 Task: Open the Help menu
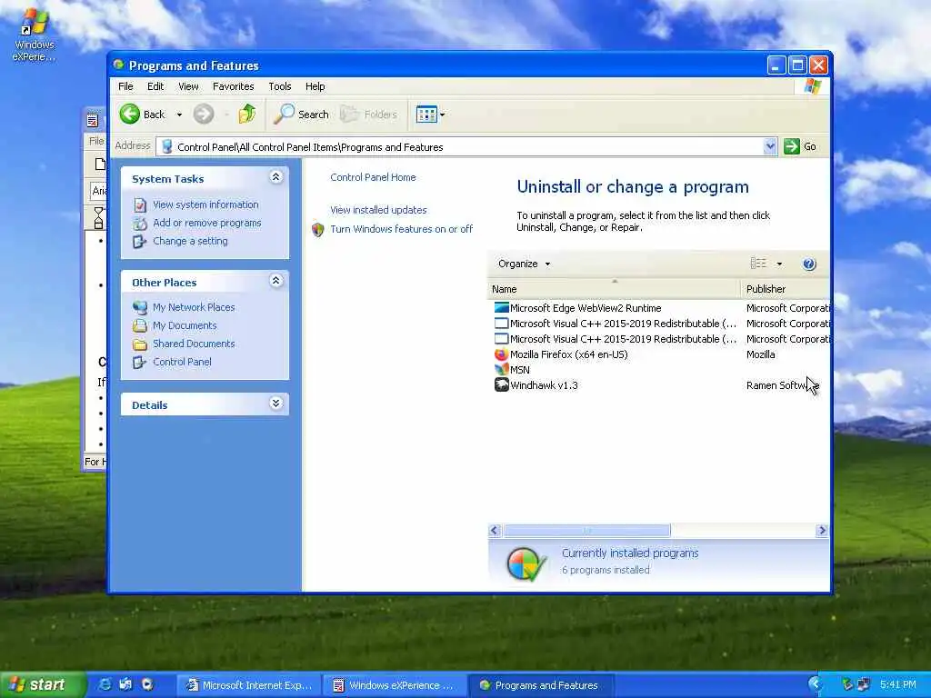(315, 86)
